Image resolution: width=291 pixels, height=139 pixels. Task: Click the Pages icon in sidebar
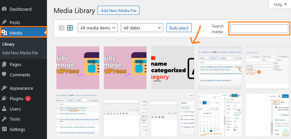[x=4, y=65]
